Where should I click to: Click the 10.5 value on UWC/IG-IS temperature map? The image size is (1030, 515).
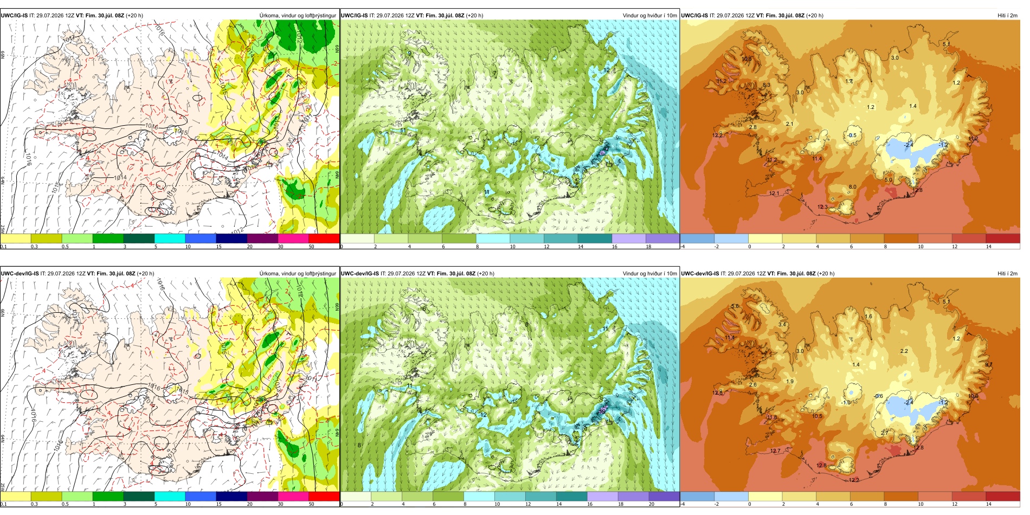click(746, 59)
